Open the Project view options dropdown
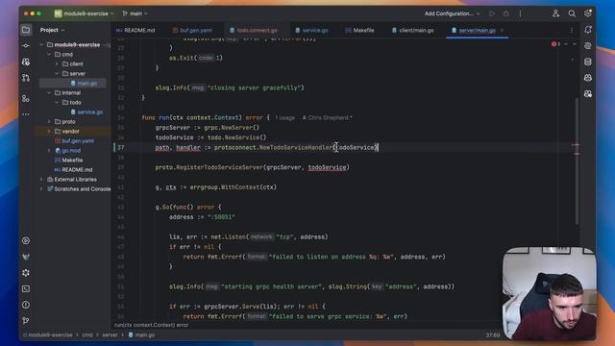Image resolution: width=615 pixels, height=346 pixels. (x=53, y=30)
